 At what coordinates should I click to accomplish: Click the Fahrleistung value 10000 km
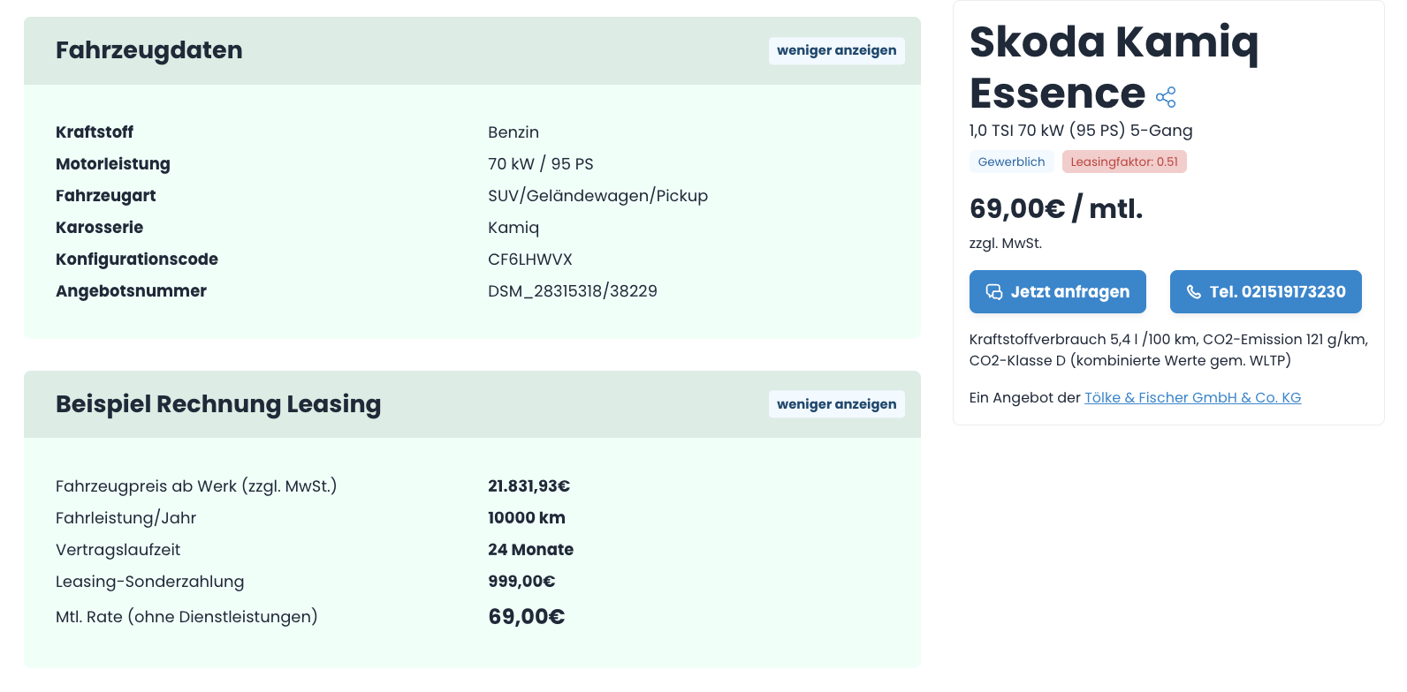pyautogui.click(x=527, y=518)
